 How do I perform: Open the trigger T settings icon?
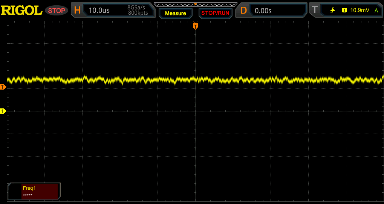pyautogui.click(x=315, y=10)
